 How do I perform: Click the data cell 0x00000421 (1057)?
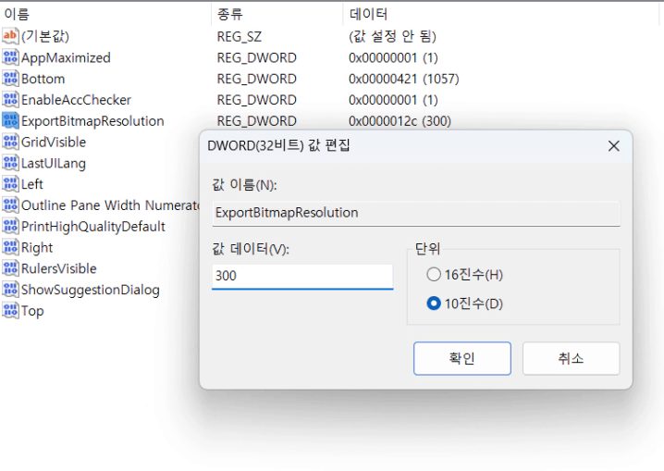pyautogui.click(x=403, y=79)
